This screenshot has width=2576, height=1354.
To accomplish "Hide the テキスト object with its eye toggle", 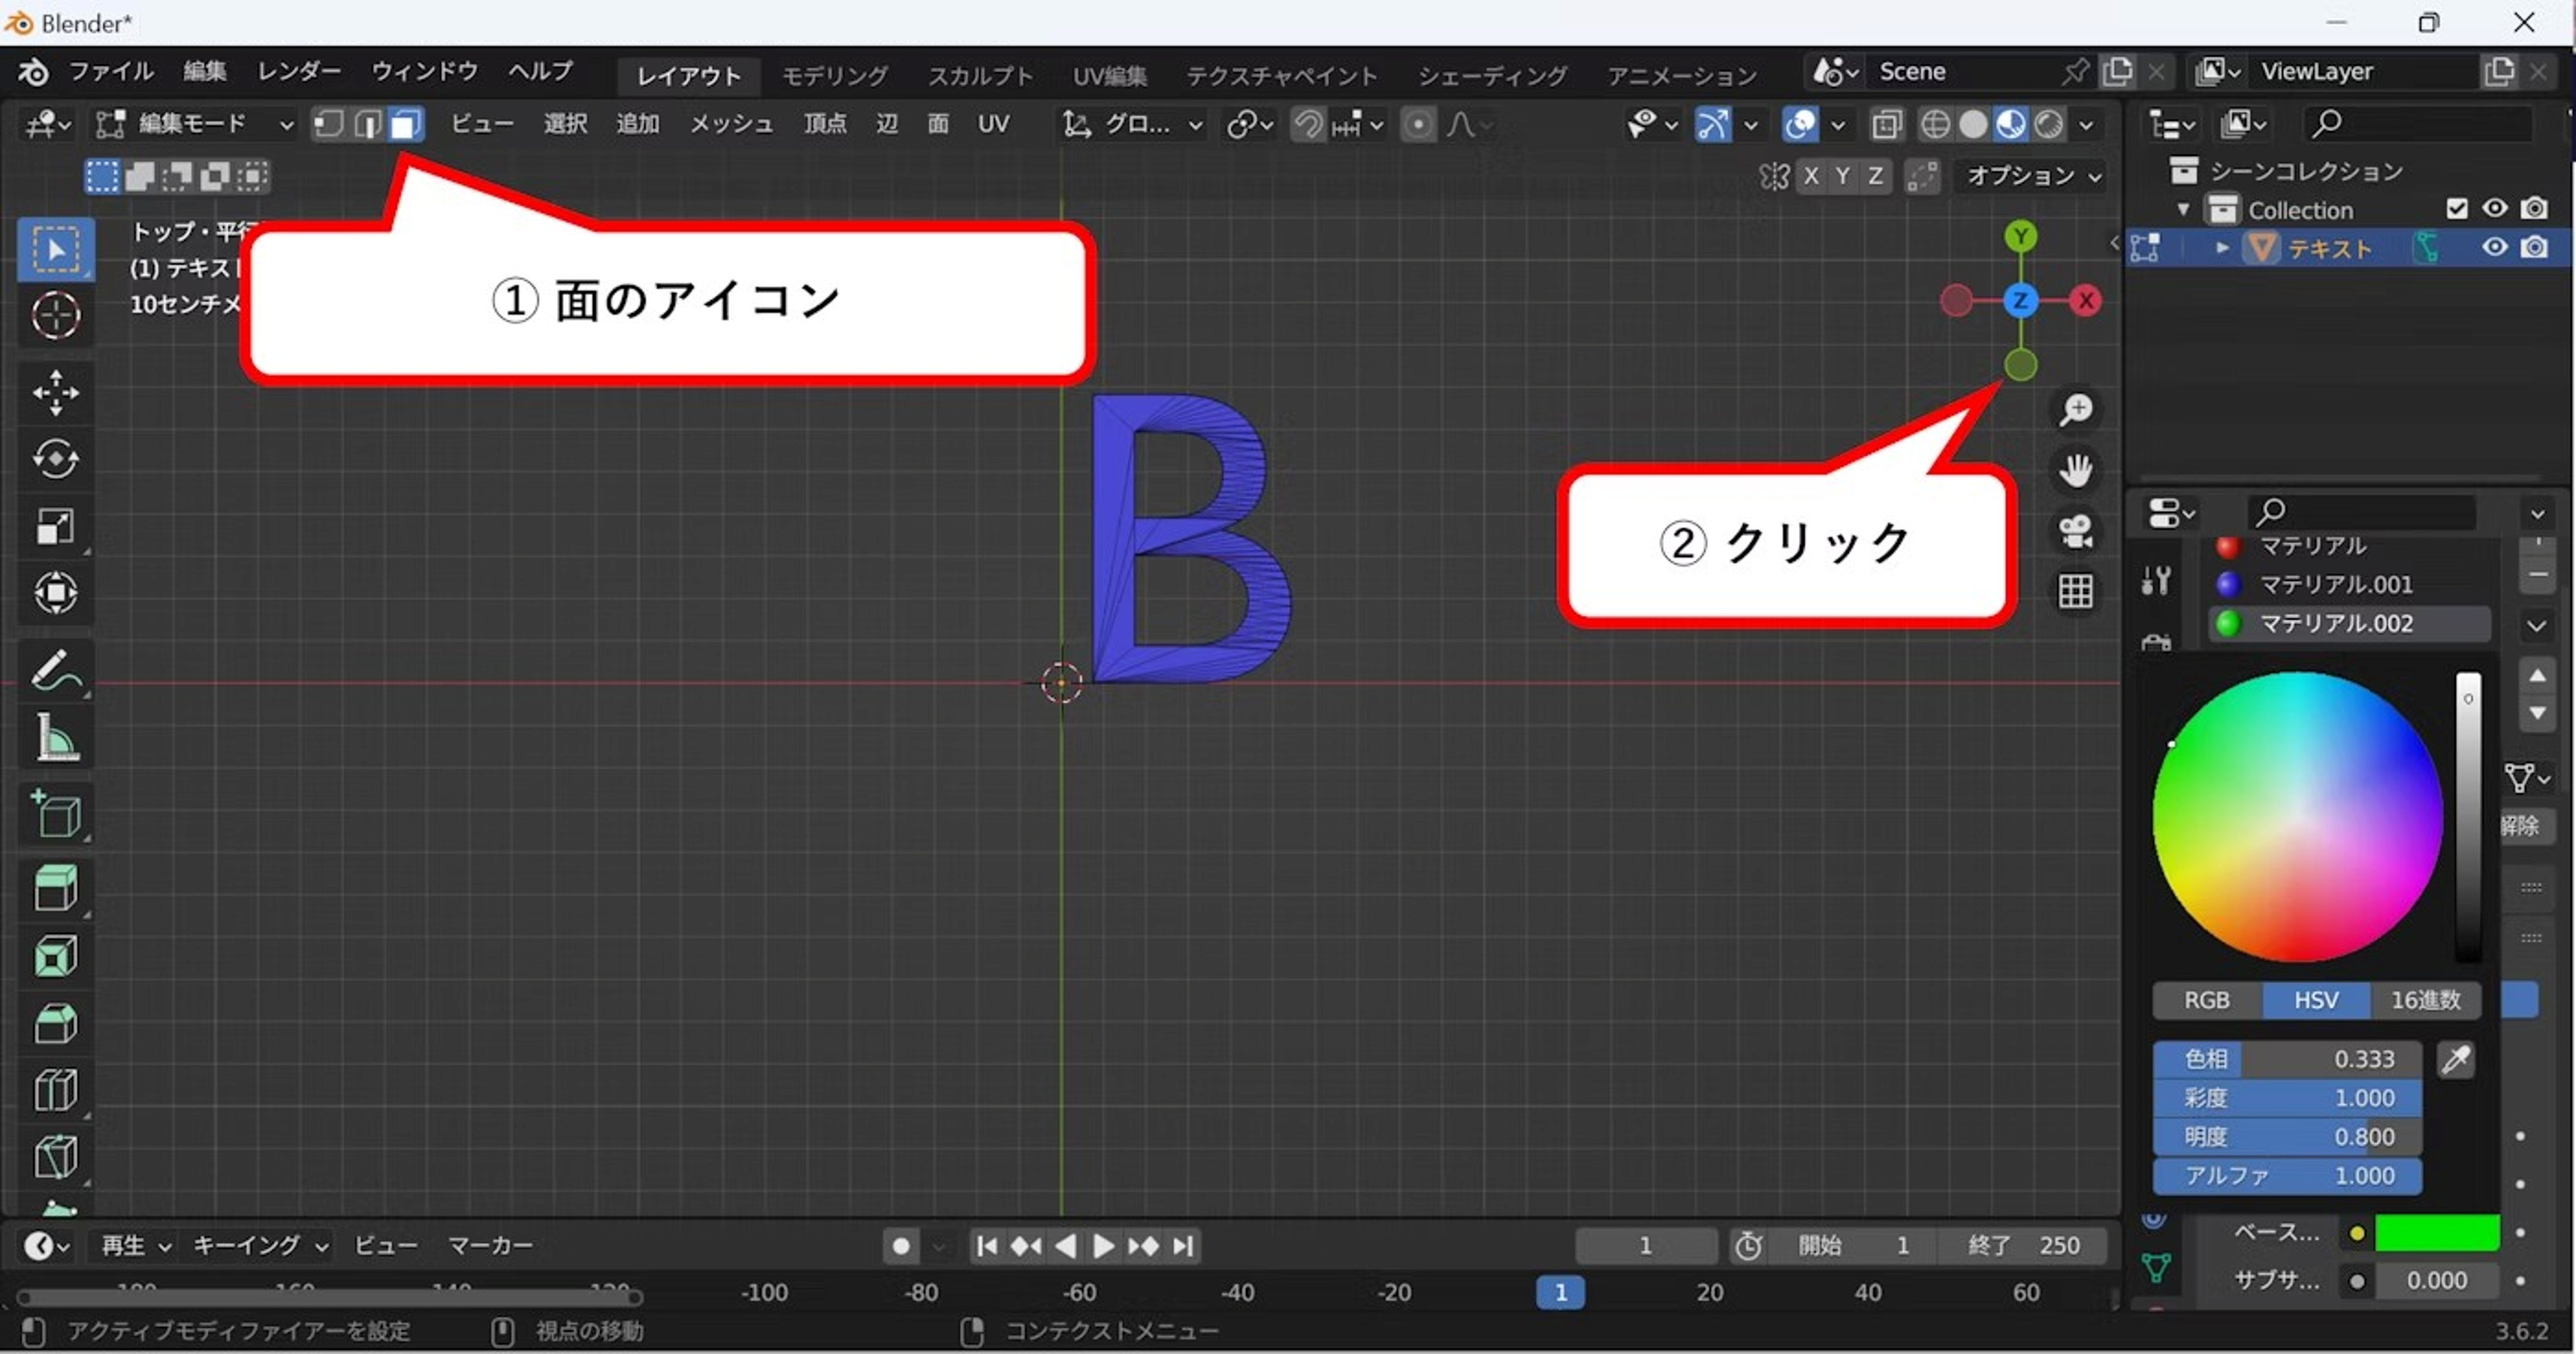I will point(2494,247).
